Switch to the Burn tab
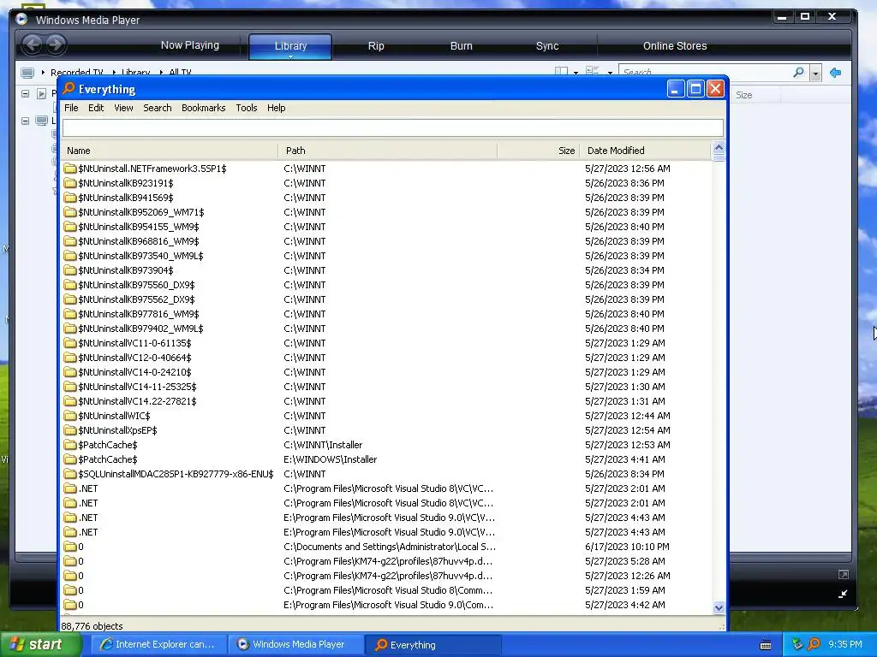 click(x=462, y=46)
